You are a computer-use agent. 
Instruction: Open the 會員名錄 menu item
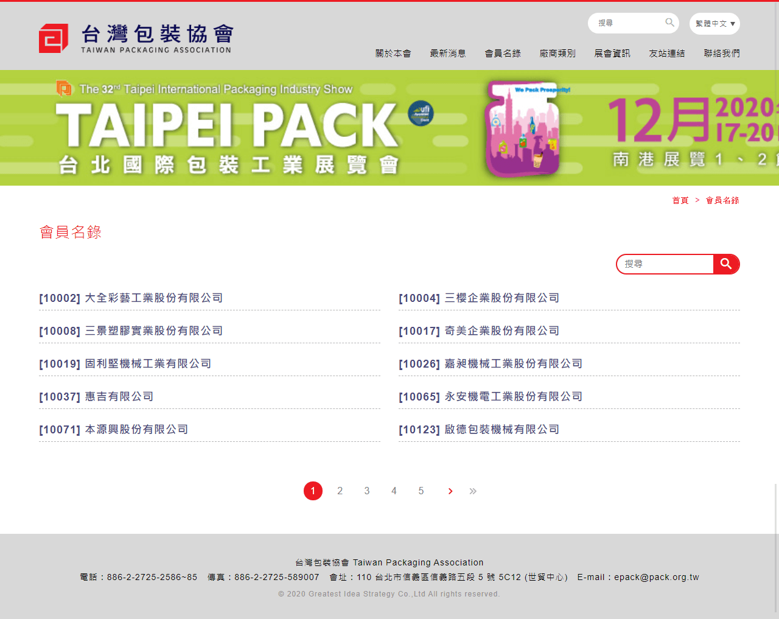(x=503, y=54)
